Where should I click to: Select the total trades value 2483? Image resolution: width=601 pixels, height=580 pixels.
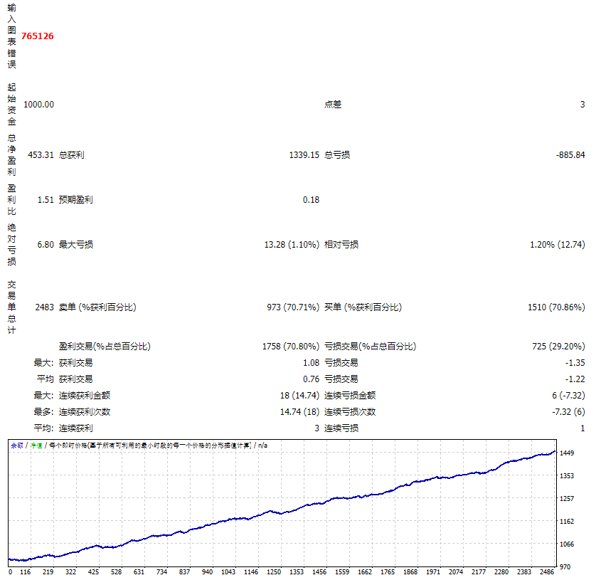[x=45, y=307]
